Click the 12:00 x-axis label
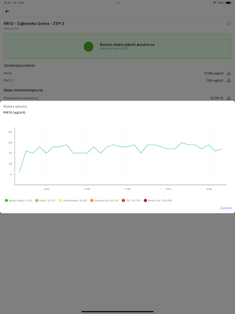This screenshot has width=235, height=314. 47,189
